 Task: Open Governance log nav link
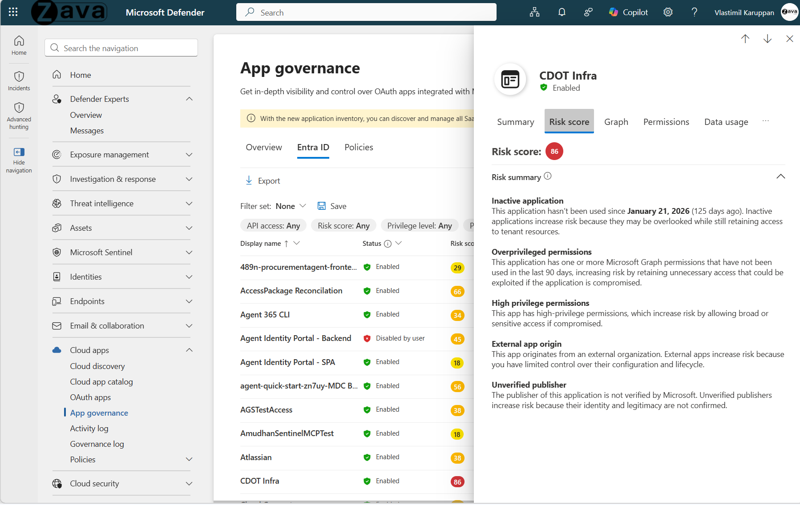[97, 444]
